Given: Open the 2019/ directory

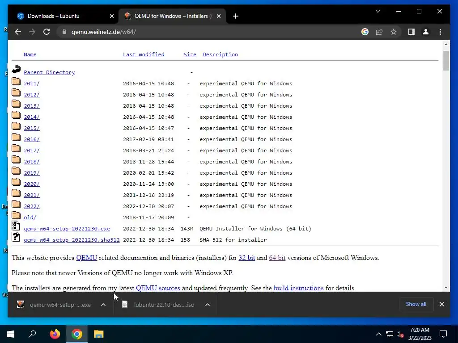Looking at the screenshot, I should 32,173.
